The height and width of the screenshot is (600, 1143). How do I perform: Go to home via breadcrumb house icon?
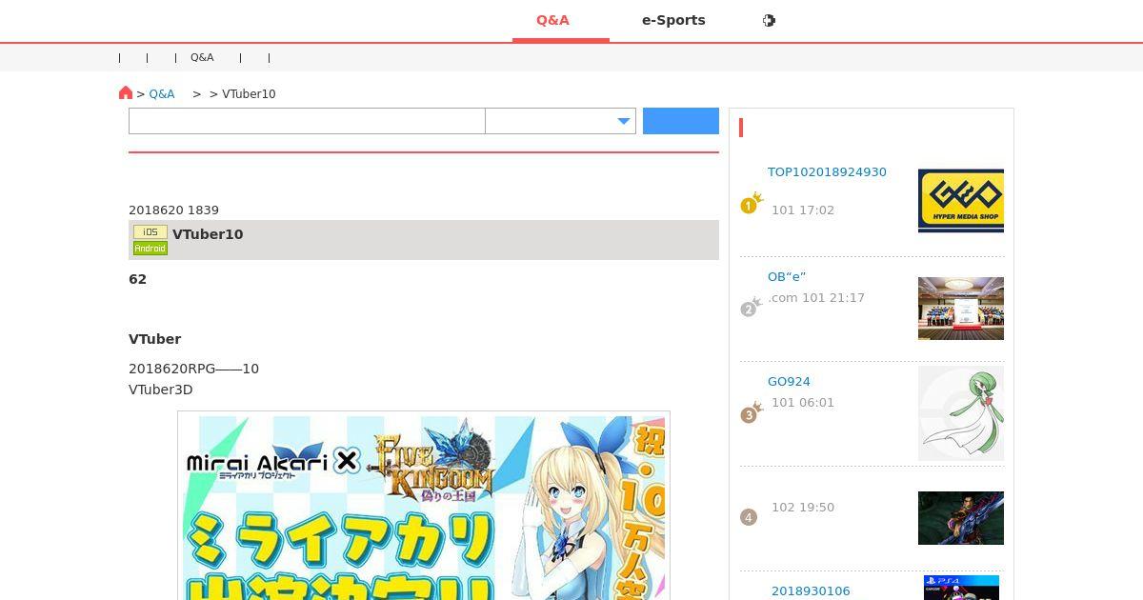point(126,92)
